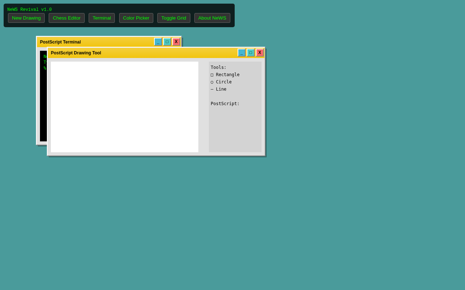Launch the Chess Editor
465x290 pixels.
coord(66,18)
